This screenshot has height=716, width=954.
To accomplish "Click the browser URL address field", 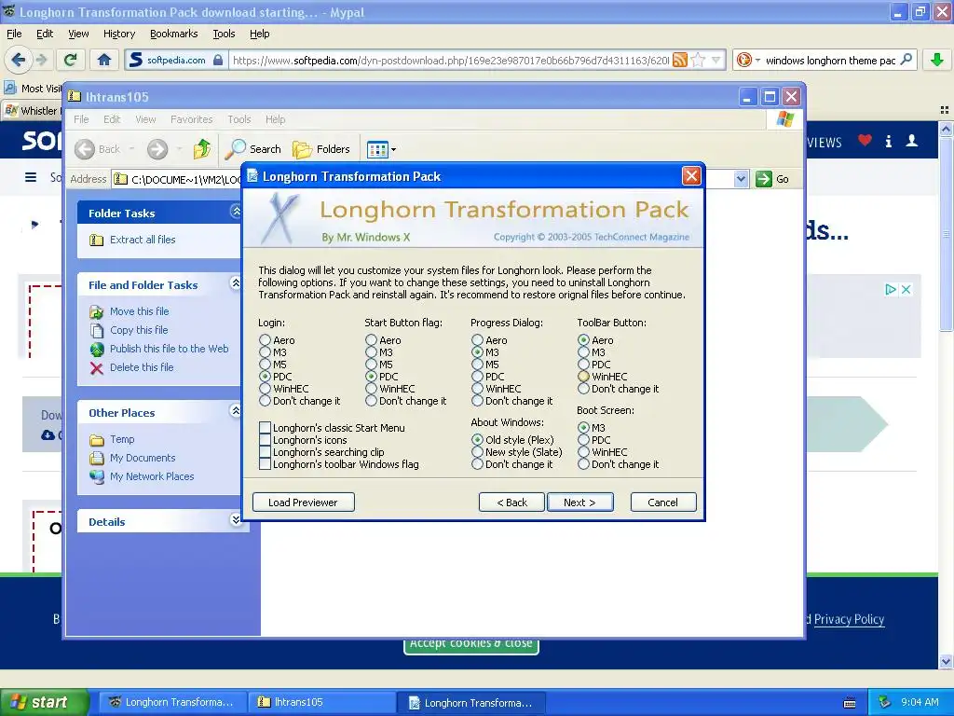I will pyautogui.click(x=450, y=60).
